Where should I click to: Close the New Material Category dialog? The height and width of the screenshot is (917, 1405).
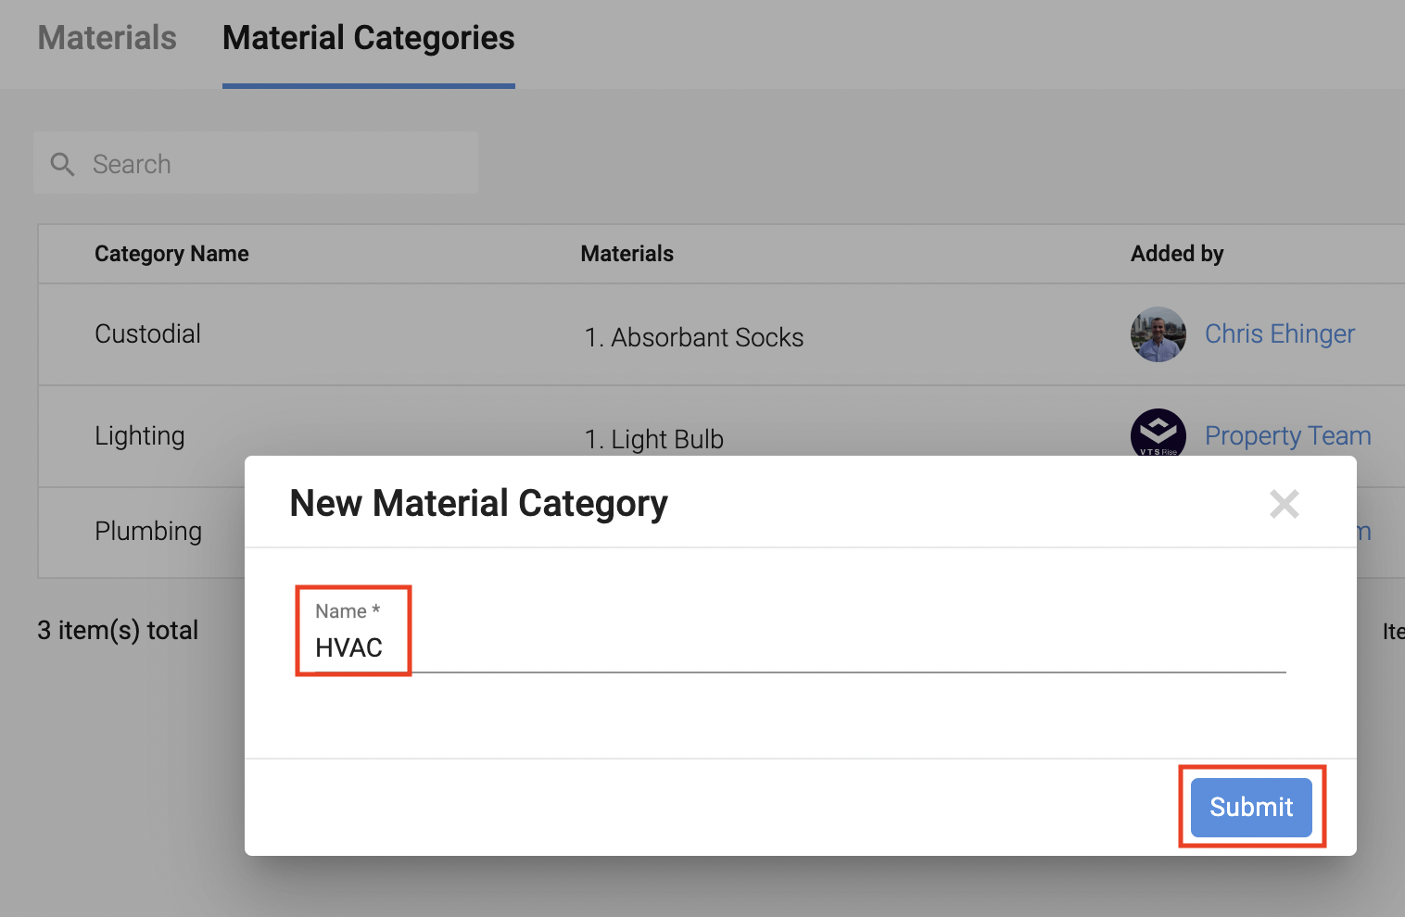[x=1284, y=504]
